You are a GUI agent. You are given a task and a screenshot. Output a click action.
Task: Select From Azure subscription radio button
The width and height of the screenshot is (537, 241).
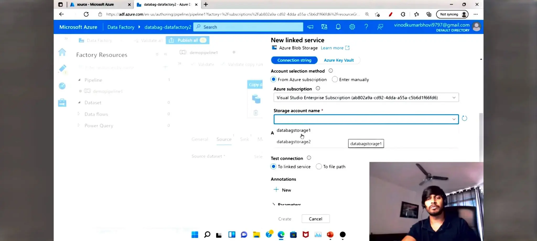273,79
